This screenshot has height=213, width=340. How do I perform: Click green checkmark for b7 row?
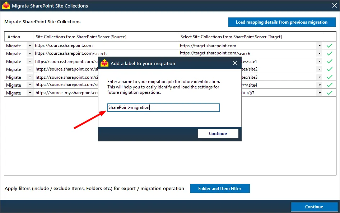pyautogui.click(x=330, y=93)
